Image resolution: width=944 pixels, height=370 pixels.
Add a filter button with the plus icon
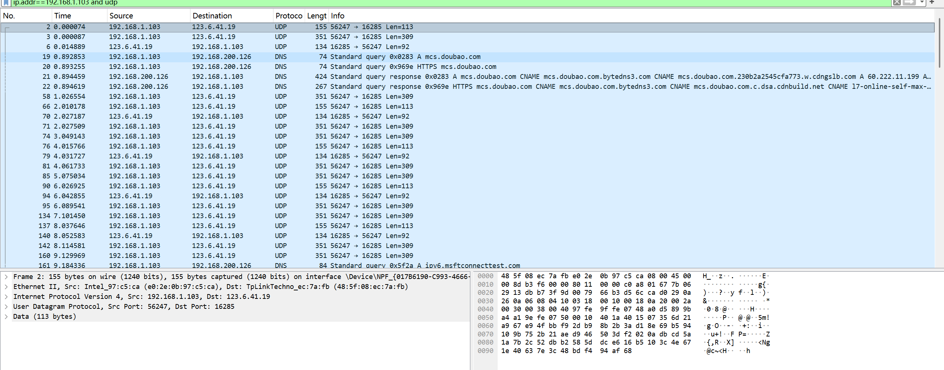tap(931, 2)
